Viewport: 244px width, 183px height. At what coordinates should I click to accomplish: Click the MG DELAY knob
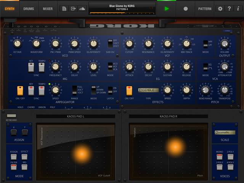click(x=75, y=67)
